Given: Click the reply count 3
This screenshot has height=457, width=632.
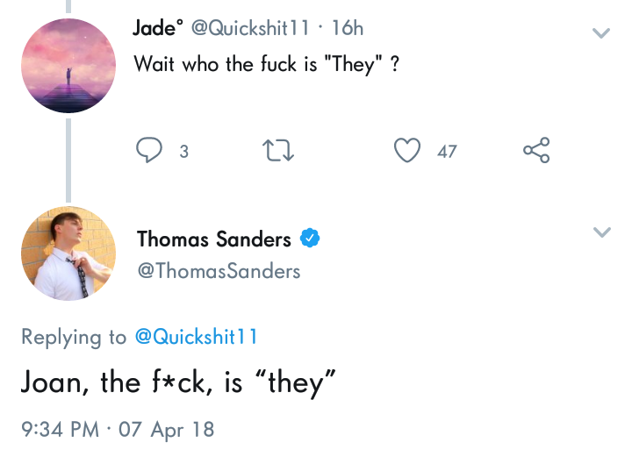Looking at the screenshot, I should (x=183, y=152).
